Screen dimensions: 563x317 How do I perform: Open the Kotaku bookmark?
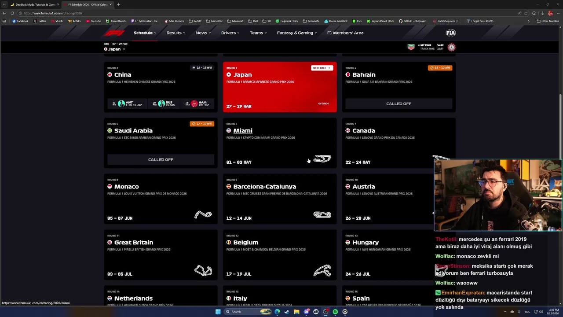coord(74,21)
